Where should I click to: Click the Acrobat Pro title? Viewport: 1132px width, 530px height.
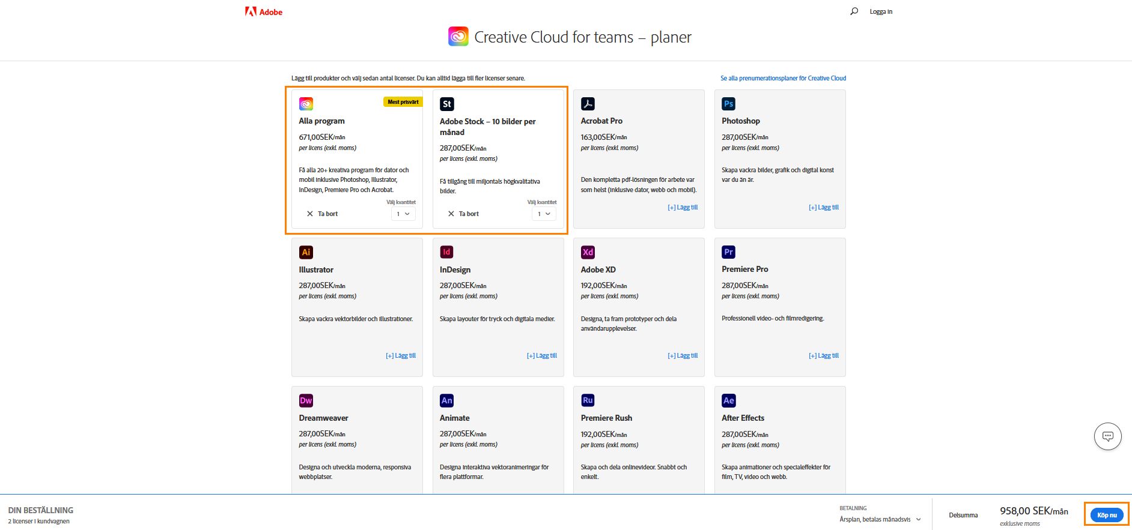pos(601,121)
